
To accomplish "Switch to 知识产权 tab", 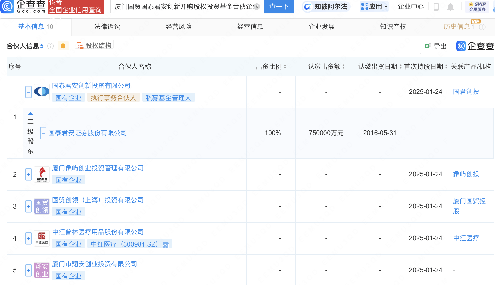I will (x=393, y=27).
